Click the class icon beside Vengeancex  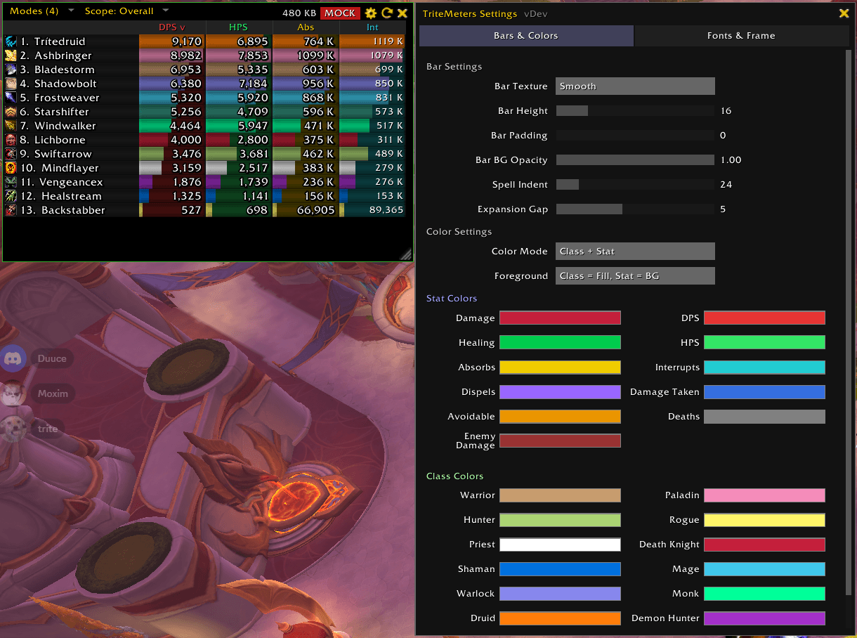(x=11, y=182)
